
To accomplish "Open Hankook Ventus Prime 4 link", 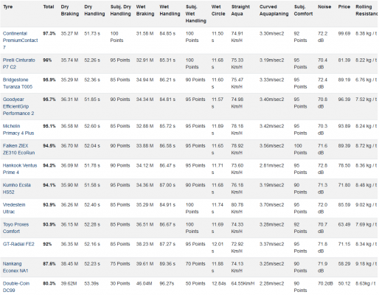I will point(20,169).
